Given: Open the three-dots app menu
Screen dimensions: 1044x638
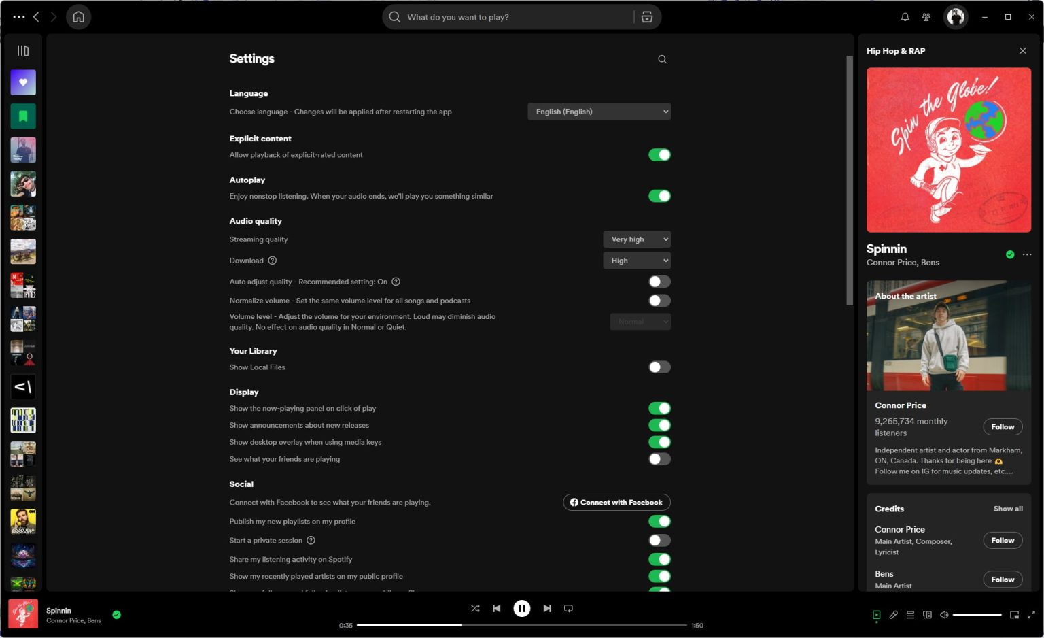Looking at the screenshot, I should [19, 17].
